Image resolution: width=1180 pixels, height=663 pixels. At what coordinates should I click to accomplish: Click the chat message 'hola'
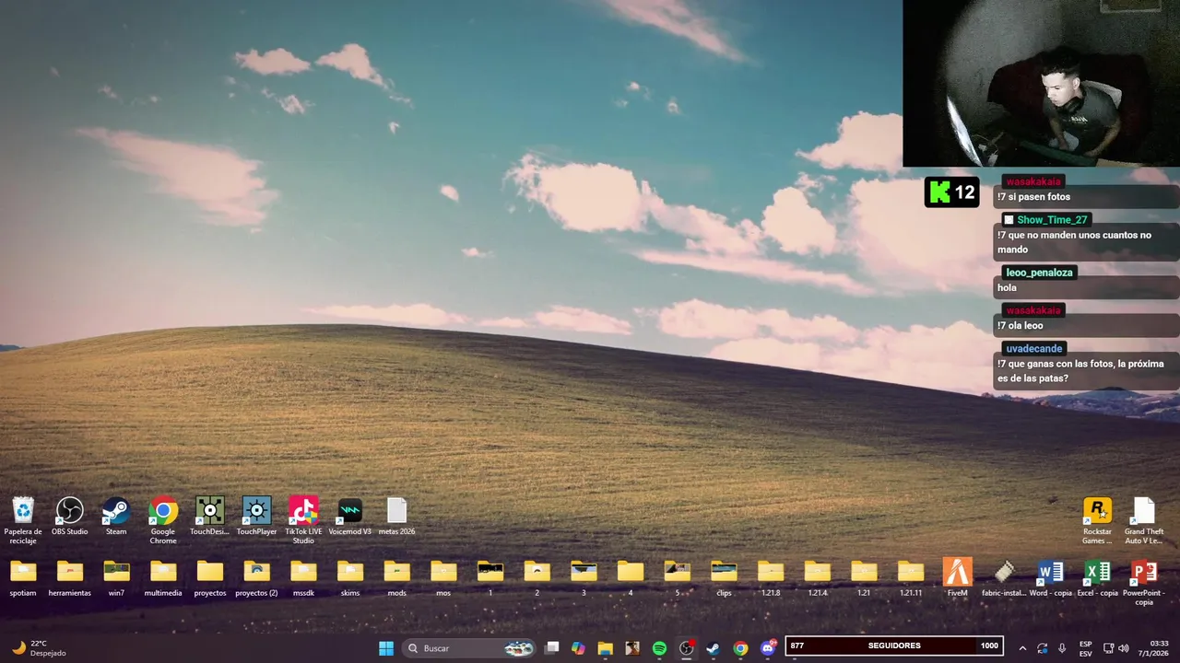pyautogui.click(x=1007, y=287)
